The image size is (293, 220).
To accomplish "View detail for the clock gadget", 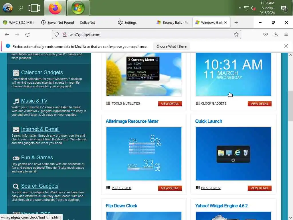I will (259, 104).
